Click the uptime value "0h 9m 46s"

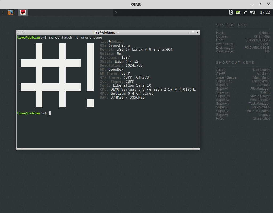tap(262, 36)
